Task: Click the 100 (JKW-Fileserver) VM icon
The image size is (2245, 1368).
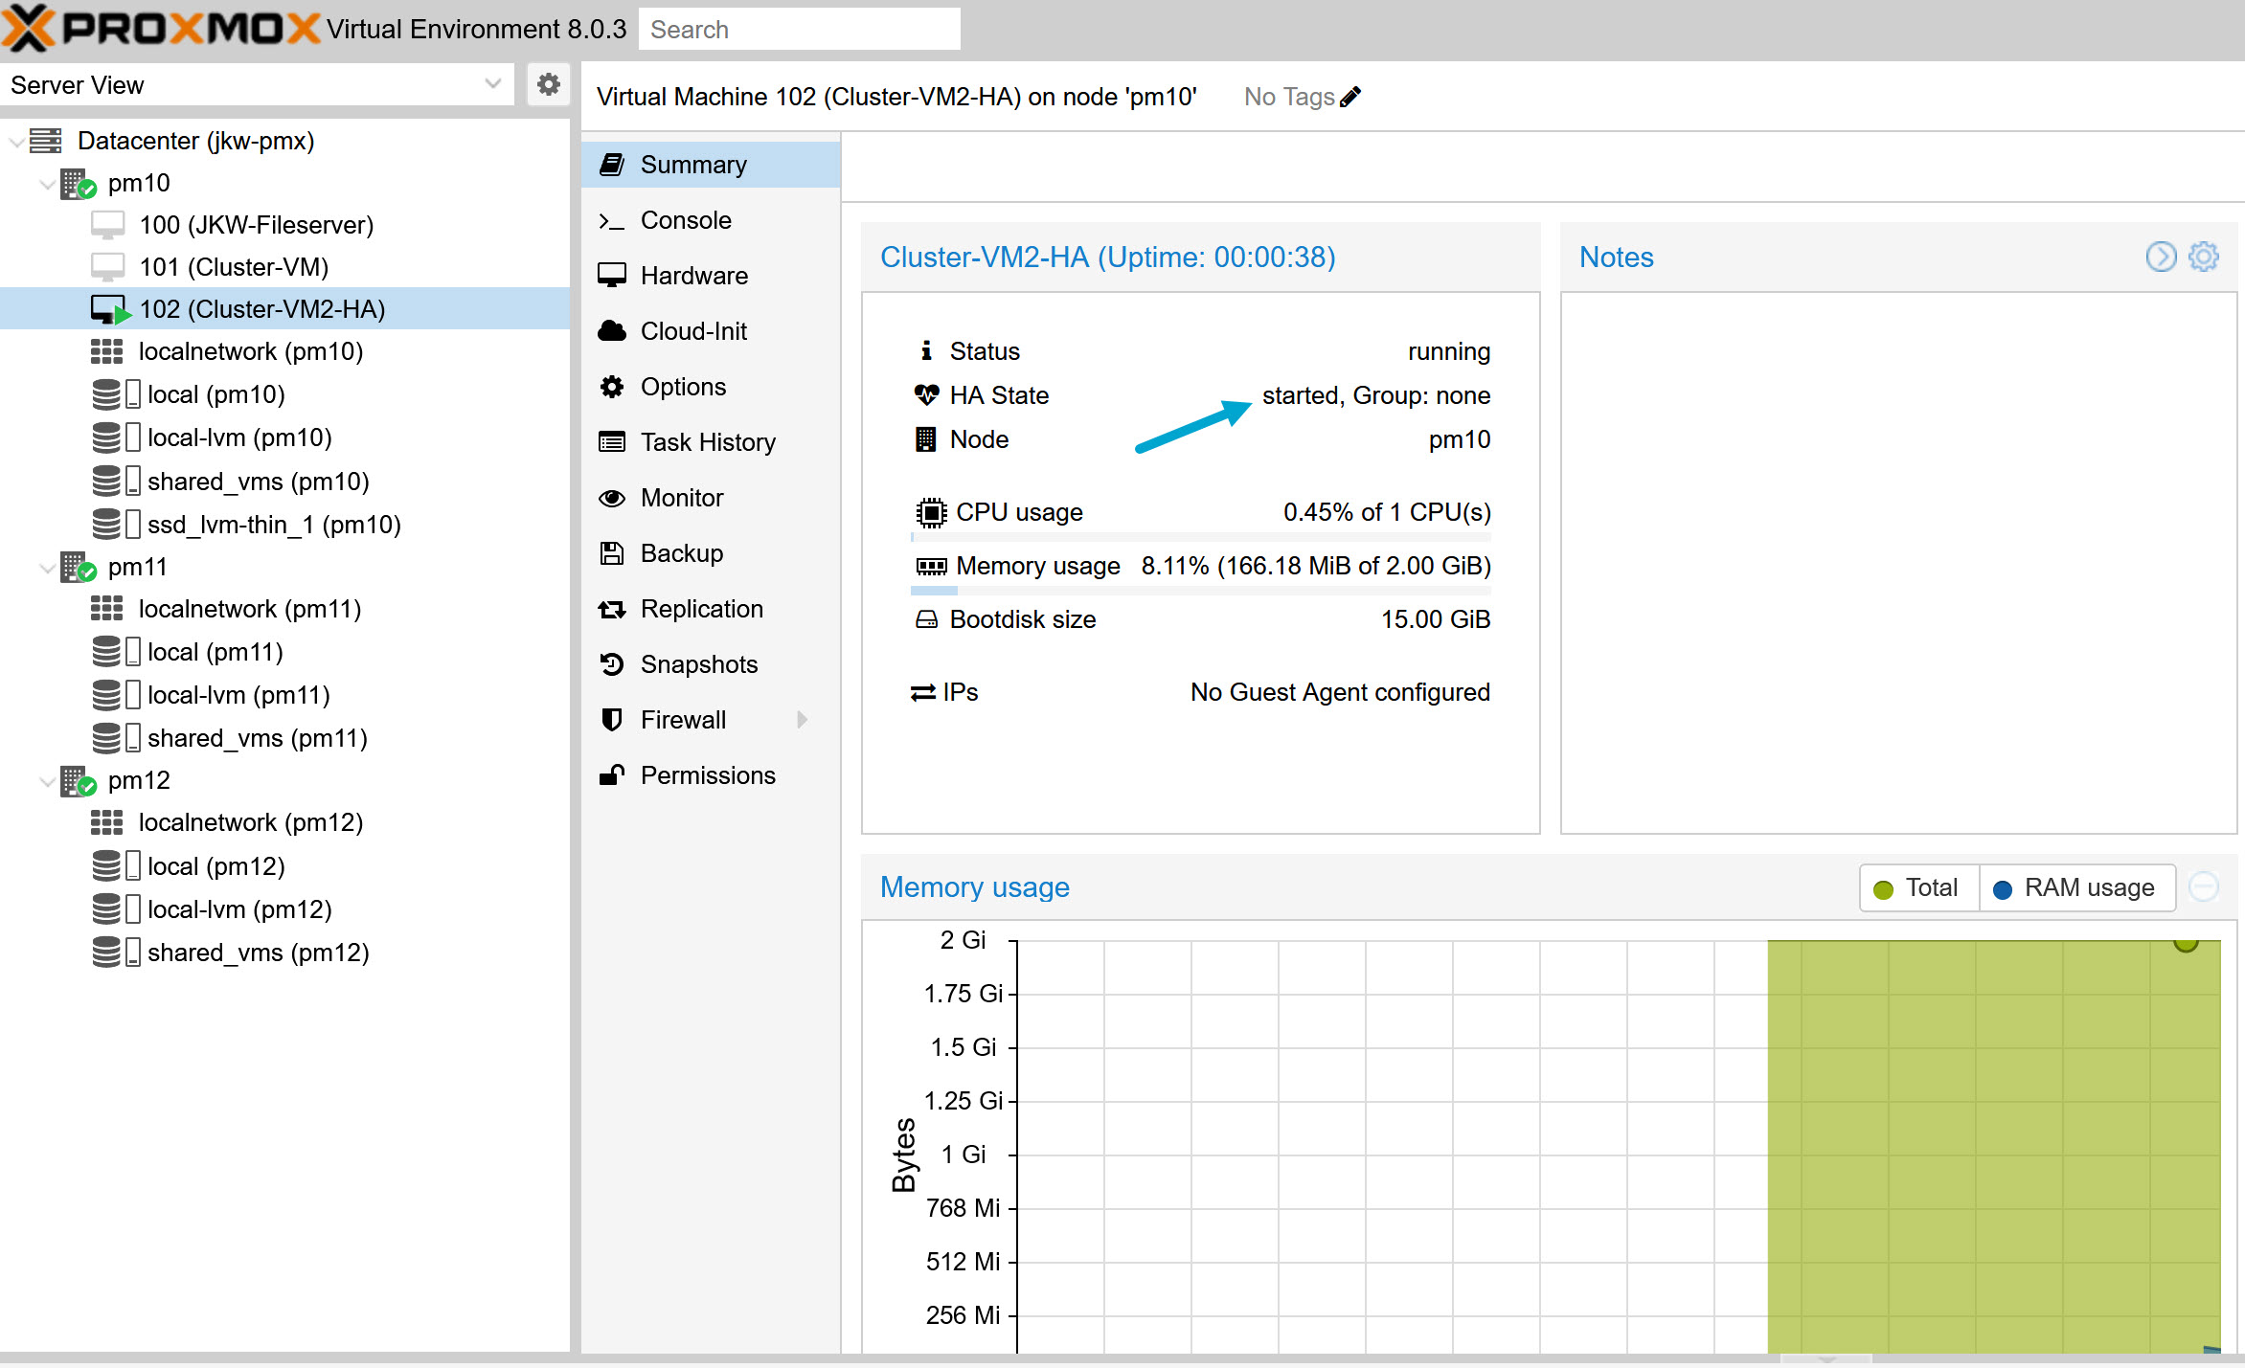Action: click(107, 225)
